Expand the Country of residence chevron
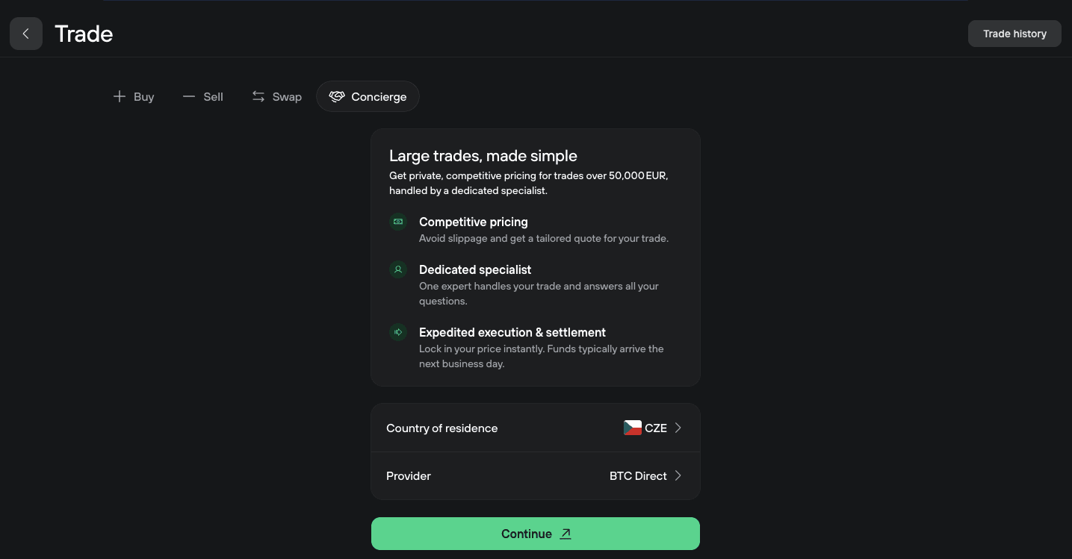Image resolution: width=1072 pixels, height=559 pixels. 678,428
